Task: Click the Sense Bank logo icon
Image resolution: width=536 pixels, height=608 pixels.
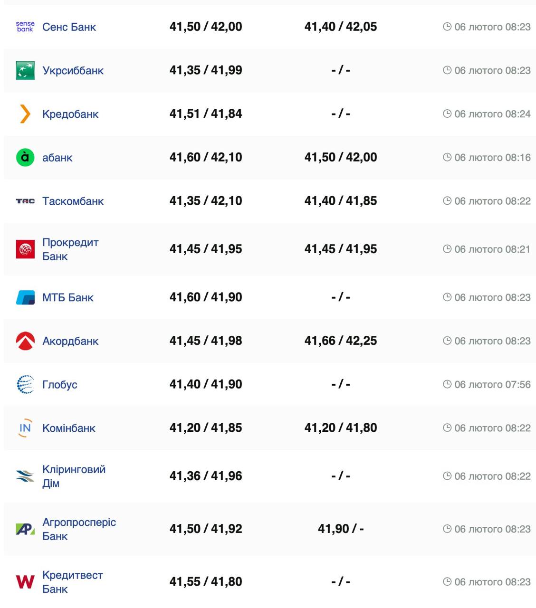Action: pos(25,27)
